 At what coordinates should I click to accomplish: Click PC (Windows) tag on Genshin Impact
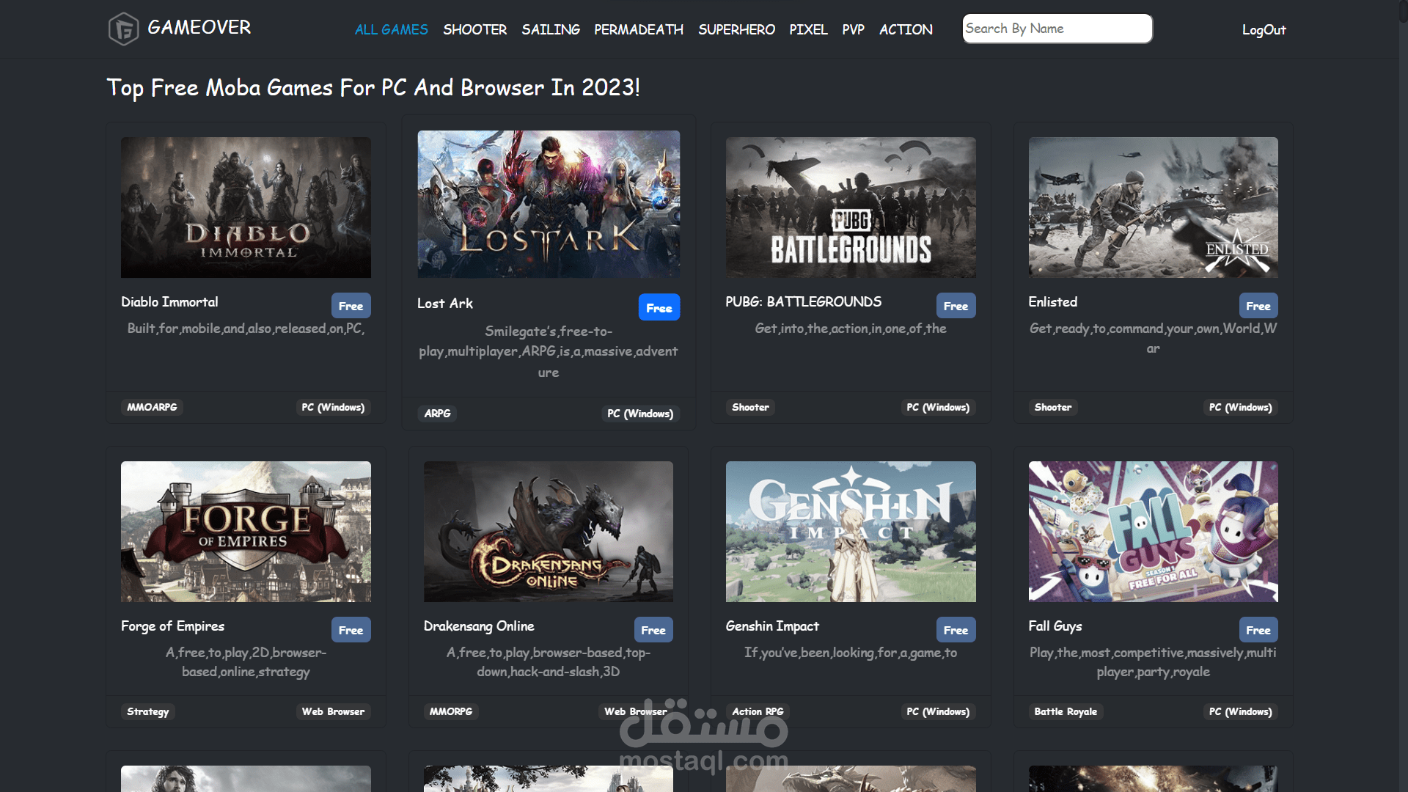click(938, 711)
